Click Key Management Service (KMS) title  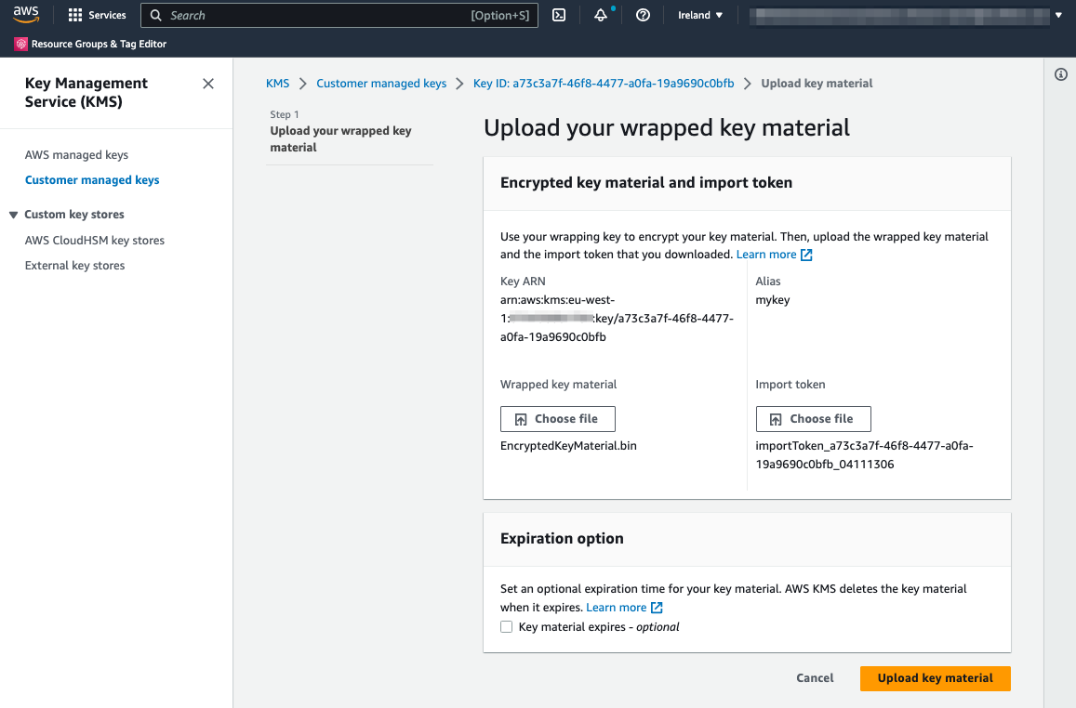[x=86, y=93]
